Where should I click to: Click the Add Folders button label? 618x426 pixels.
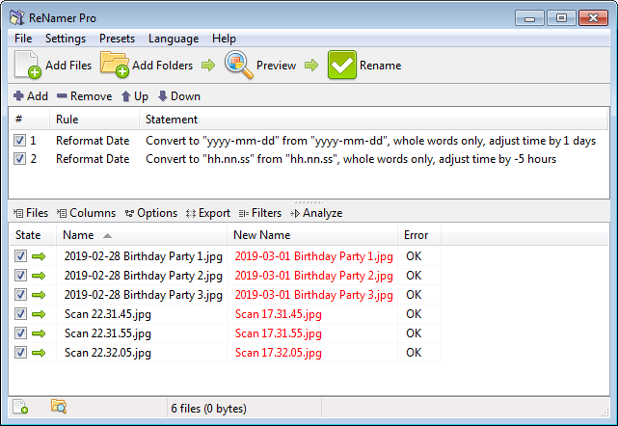click(x=162, y=66)
